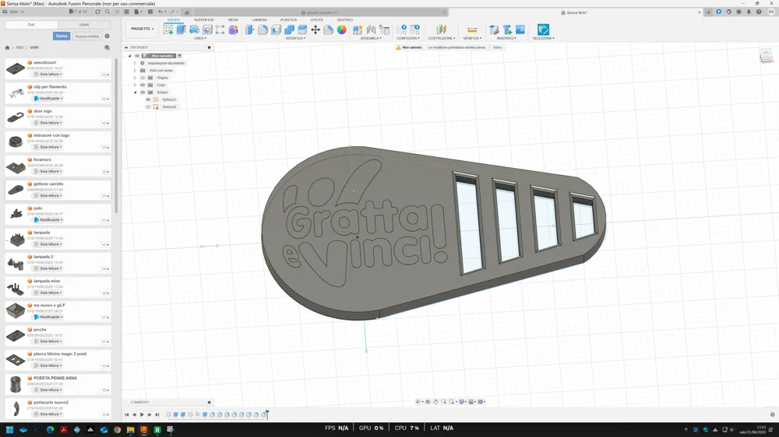The width and height of the screenshot is (779, 437).
Task: Open the Select tool in toolbar
Action: point(543,30)
